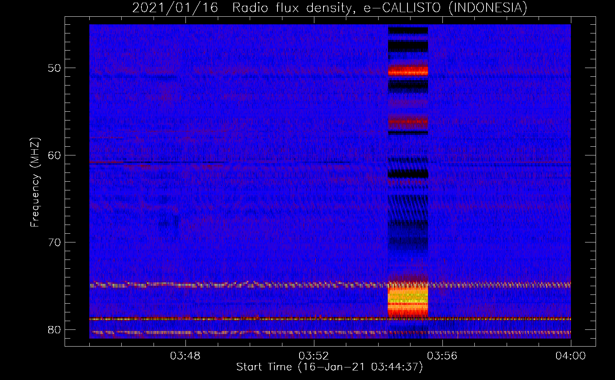The image size is (615, 380).
Task: Click the '04:00' time axis label
Action: click(x=571, y=356)
